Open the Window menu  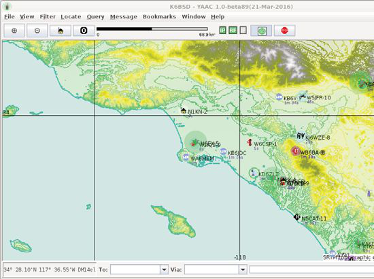(194, 17)
